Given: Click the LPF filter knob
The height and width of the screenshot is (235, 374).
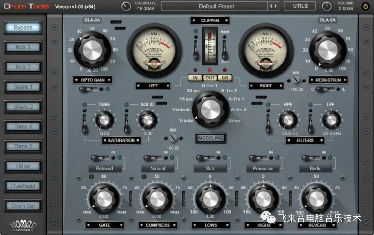Looking at the screenshot, I should (331, 120).
